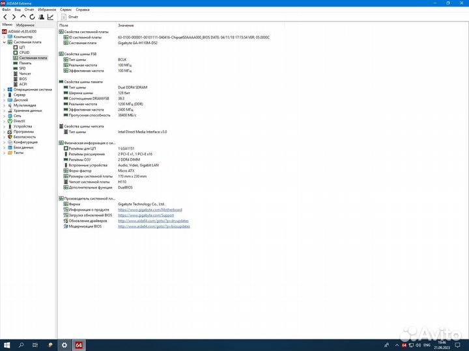Open the Сервис menu
This screenshot has height=351, width=469.
(x=66, y=10)
